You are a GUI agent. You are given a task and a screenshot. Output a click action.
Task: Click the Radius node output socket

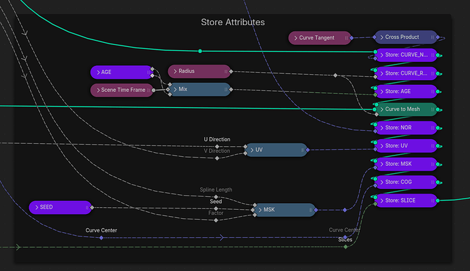click(231, 71)
